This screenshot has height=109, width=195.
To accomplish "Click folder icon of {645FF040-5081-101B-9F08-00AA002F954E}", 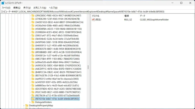I will (x=33, y=42).
